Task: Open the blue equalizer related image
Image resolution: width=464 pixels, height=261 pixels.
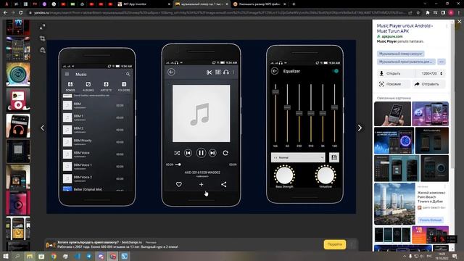Action: point(394,141)
